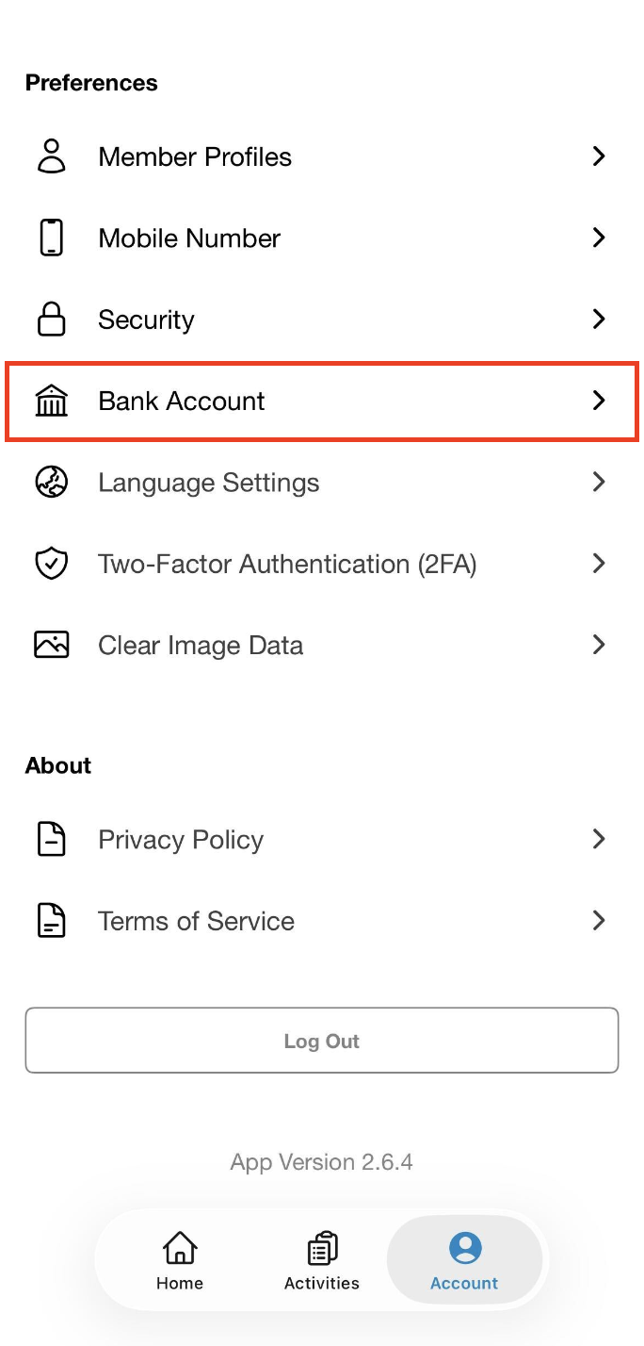Switch to the Home tab

pos(180,1261)
